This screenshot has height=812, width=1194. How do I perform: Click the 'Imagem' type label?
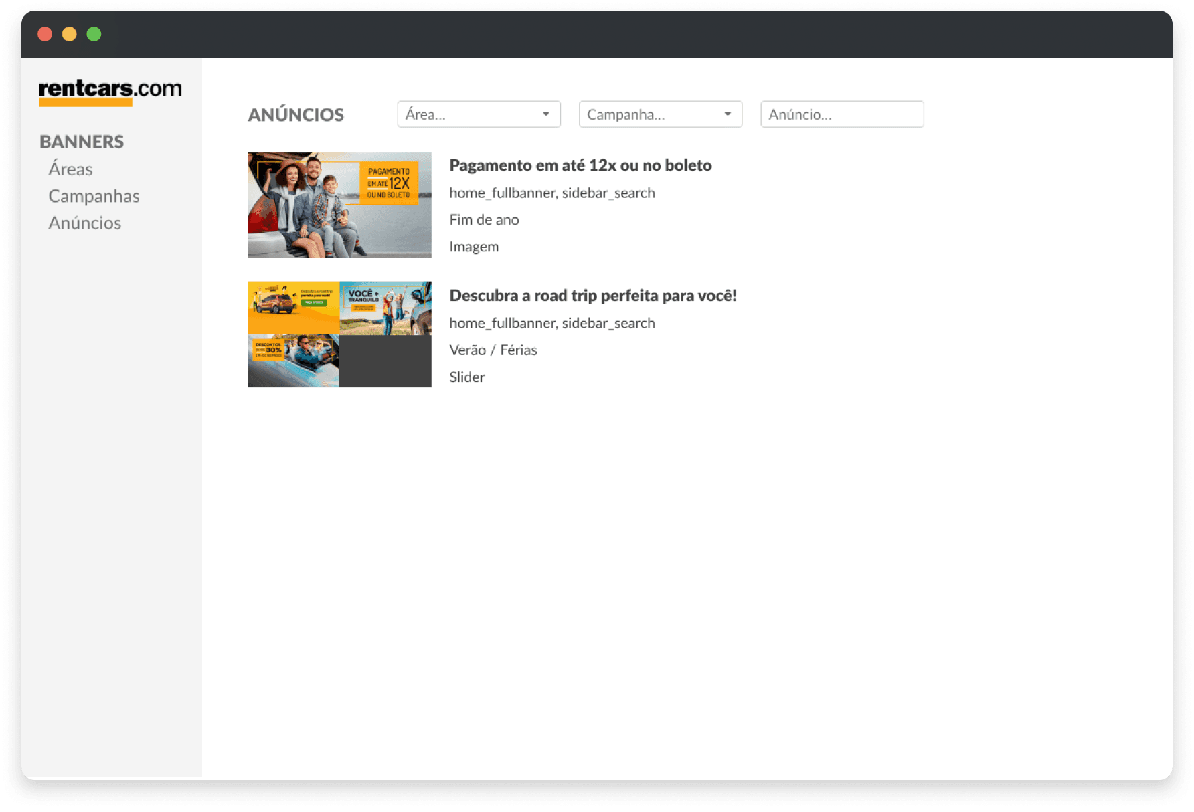pos(474,247)
